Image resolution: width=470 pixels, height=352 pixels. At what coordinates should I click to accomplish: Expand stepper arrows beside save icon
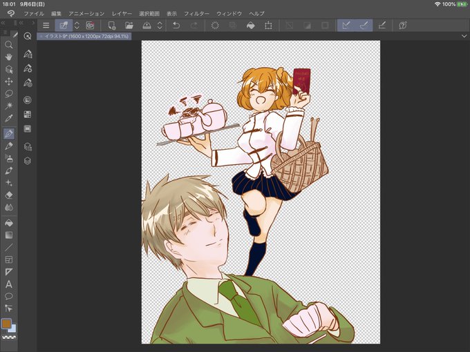click(x=160, y=26)
